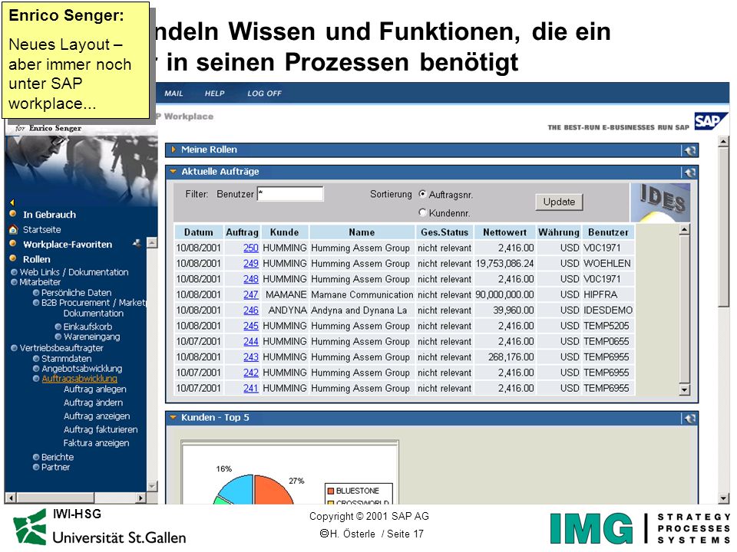Screen dimensions: 737x552
Task: Click the main page scroll-down arrow
Action: [724, 498]
